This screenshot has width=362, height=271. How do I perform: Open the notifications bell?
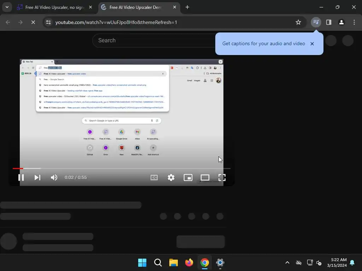352,263
